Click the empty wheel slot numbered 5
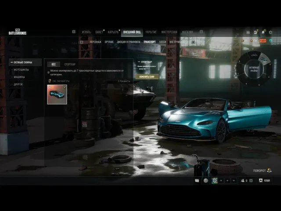Screen dimensions: 281x211 255,82
